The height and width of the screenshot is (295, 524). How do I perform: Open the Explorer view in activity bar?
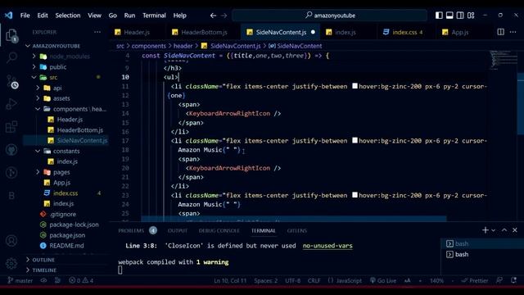(11, 35)
